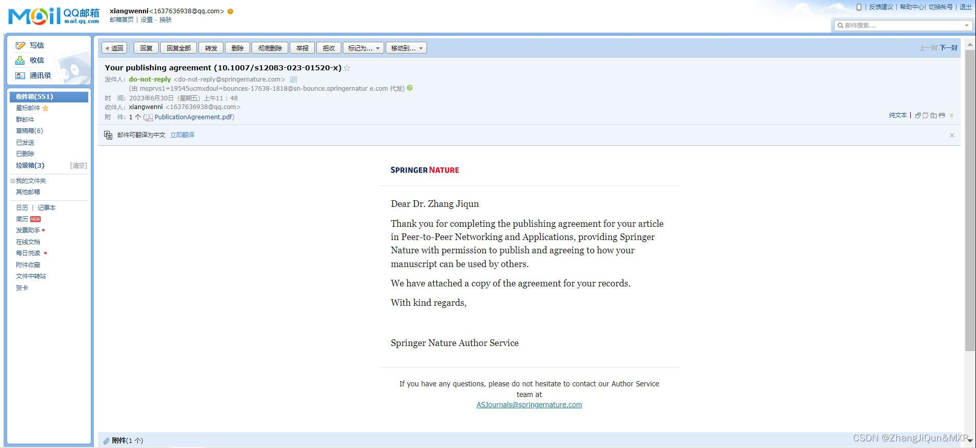Image resolution: width=976 pixels, height=448 pixels.
Task: Click the 拒收 reject button
Action: [x=329, y=48]
